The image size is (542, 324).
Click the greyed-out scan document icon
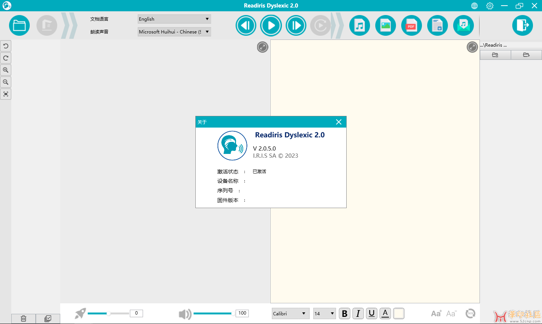(x=47, y=25)
